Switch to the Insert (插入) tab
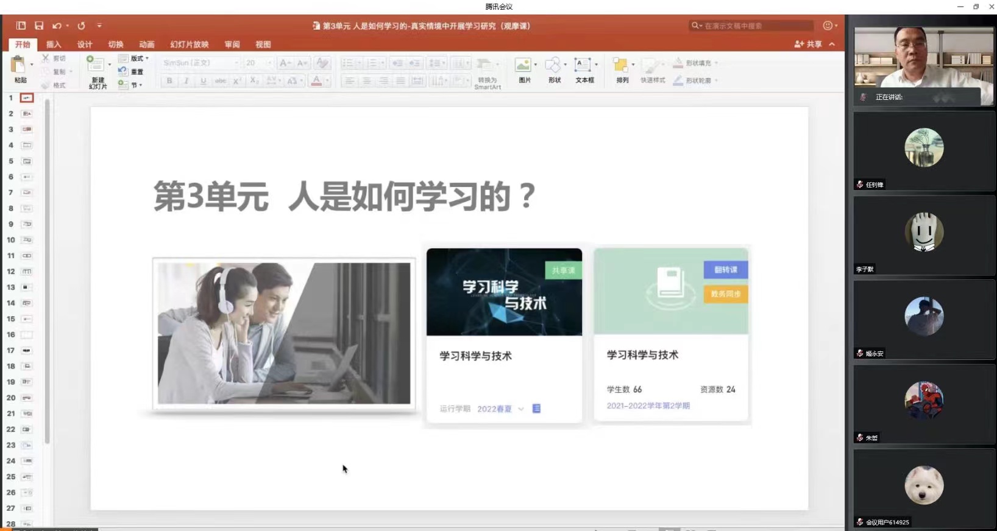Screen dimensions: 997x531 click(x=54, y=44)
